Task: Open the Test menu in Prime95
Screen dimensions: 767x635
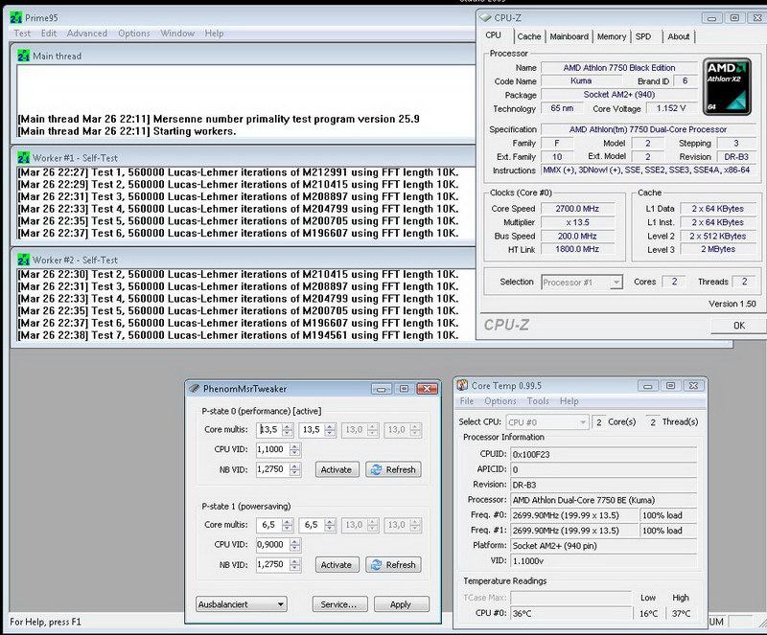Action: tap(22, 34)
